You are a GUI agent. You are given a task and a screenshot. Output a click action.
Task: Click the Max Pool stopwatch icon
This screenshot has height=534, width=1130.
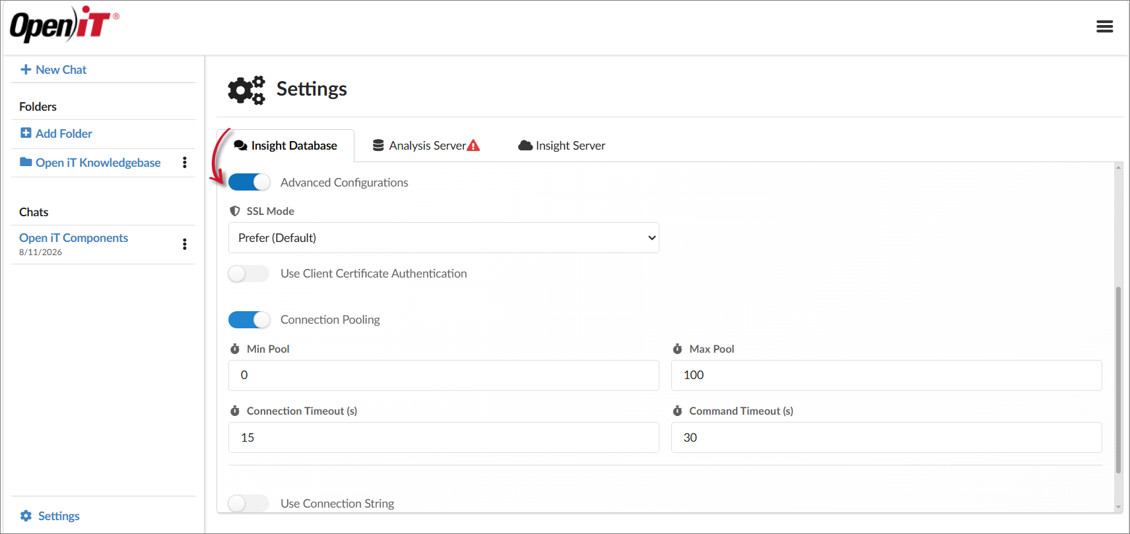coord(677,349)
